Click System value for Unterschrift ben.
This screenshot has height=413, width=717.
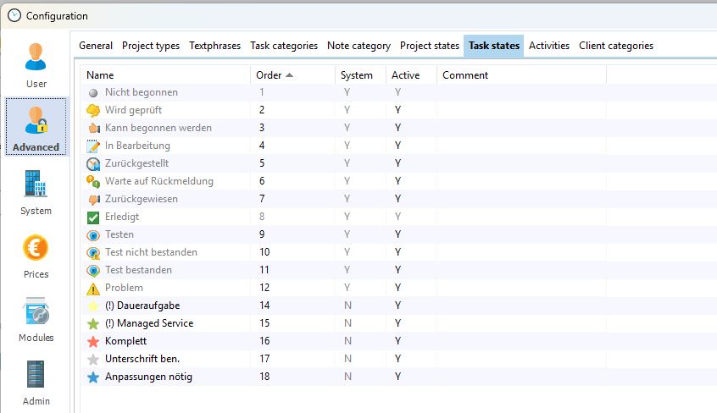[347, 359]
